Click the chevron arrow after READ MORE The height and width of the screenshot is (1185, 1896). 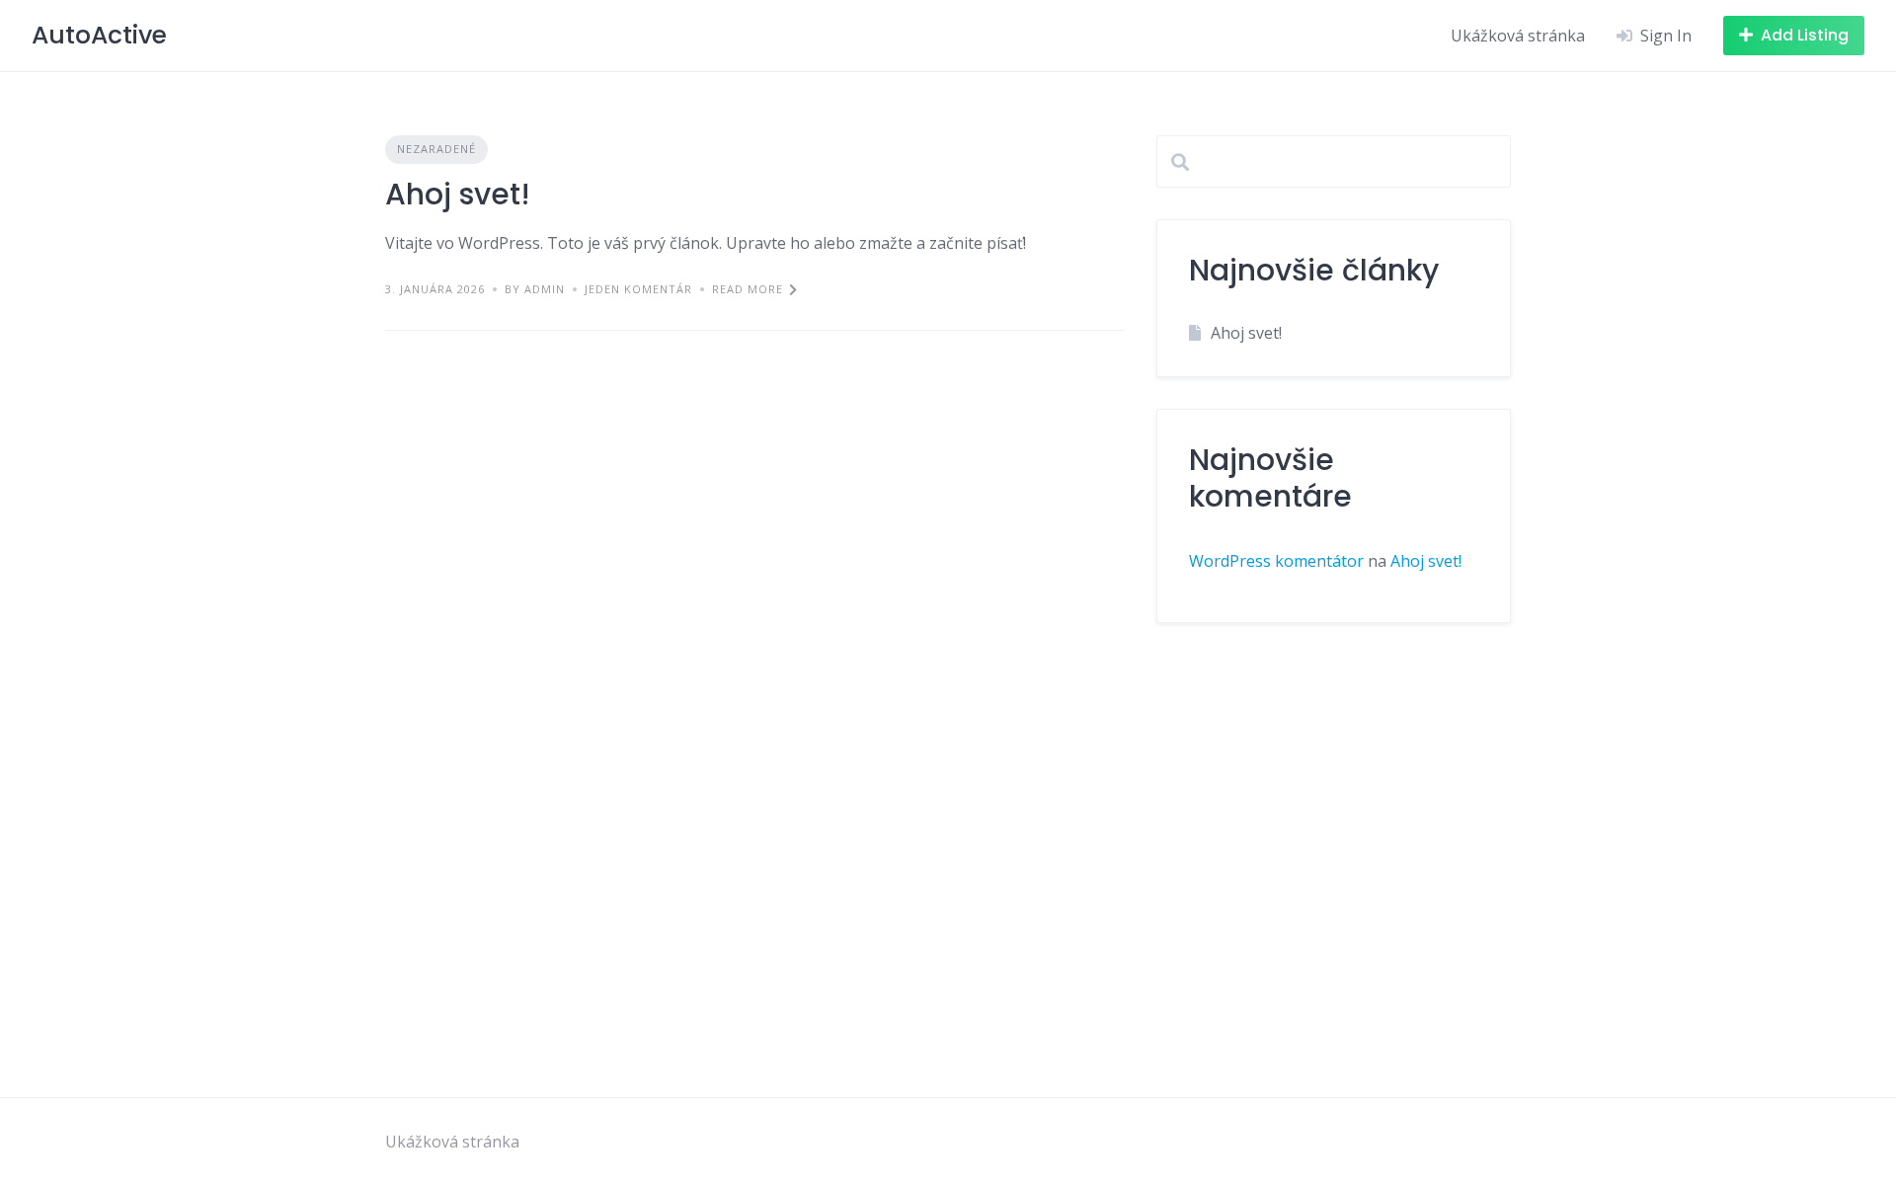[793, 289]
